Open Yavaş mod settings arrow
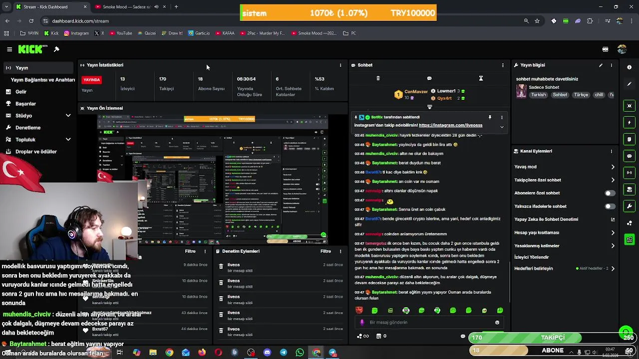This screenshot has height=359, width=639. (x=613, y=167)
